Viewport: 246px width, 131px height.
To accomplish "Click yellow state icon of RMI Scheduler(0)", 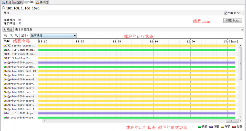I will click(5, 58).
